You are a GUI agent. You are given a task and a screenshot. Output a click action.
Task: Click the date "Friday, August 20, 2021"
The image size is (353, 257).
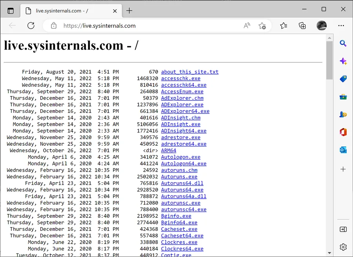tap(57, 72)
